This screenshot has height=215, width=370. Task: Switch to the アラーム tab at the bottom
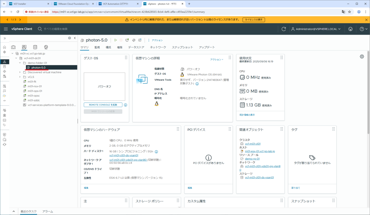tap(47, 211)
